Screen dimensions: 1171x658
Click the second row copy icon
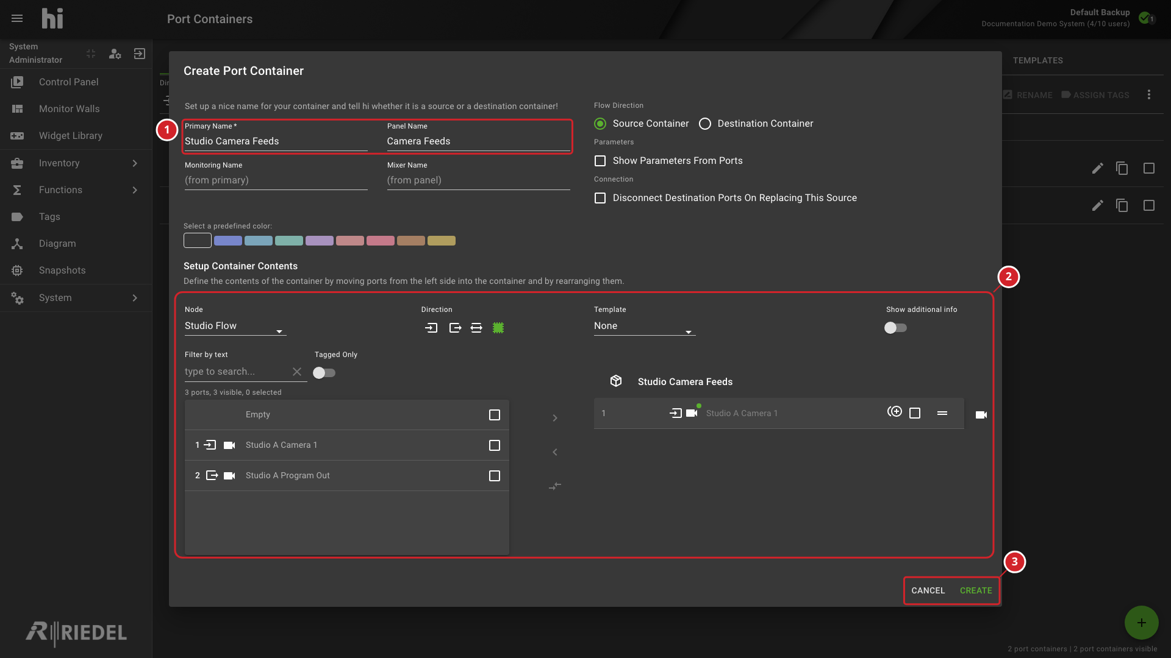[x=1122, y=205]
